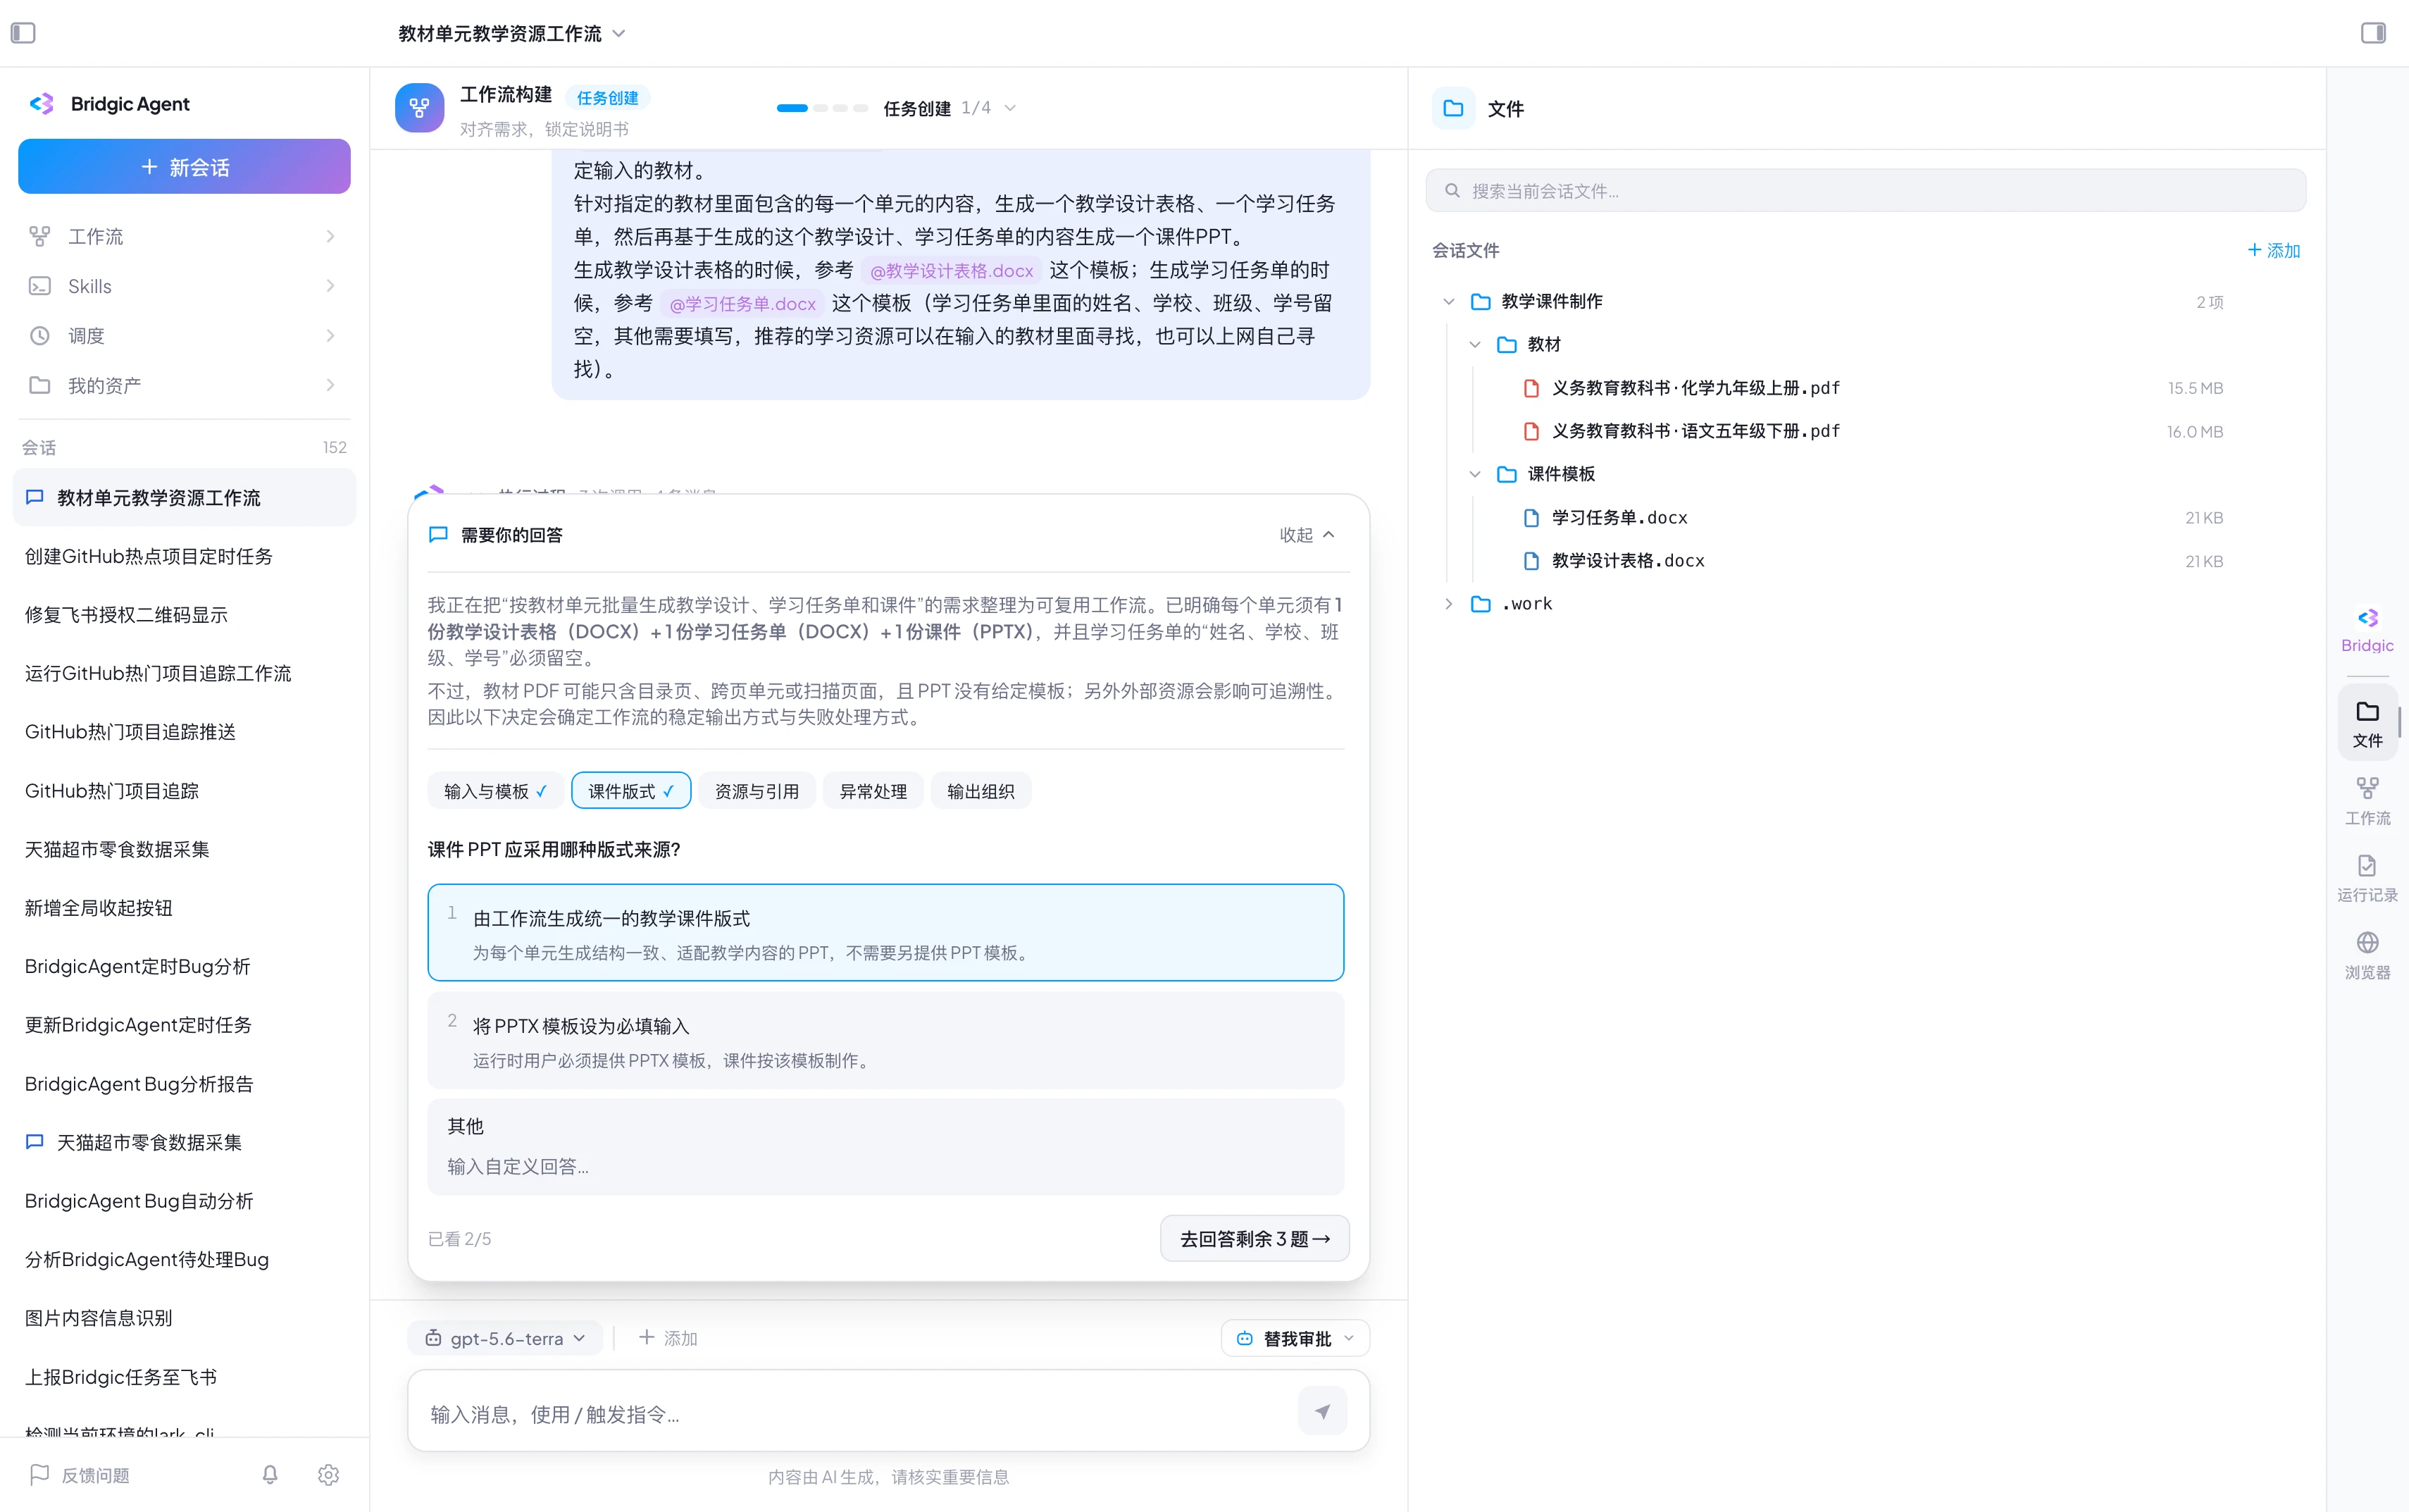Image resolution: width=2409 pixels, height=1512 pixels.
Task: Open conversation BridgicAgent Bug分析报告
Action: pyautogui.click(x=184, y=1084)
